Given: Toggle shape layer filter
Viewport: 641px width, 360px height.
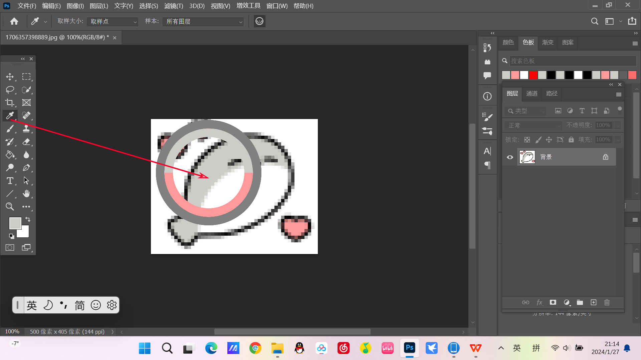Looking at the screenshot, I should [594, 111].
